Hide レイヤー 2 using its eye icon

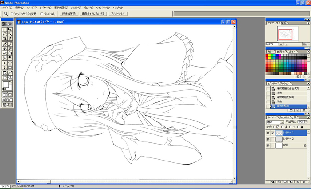268,139
